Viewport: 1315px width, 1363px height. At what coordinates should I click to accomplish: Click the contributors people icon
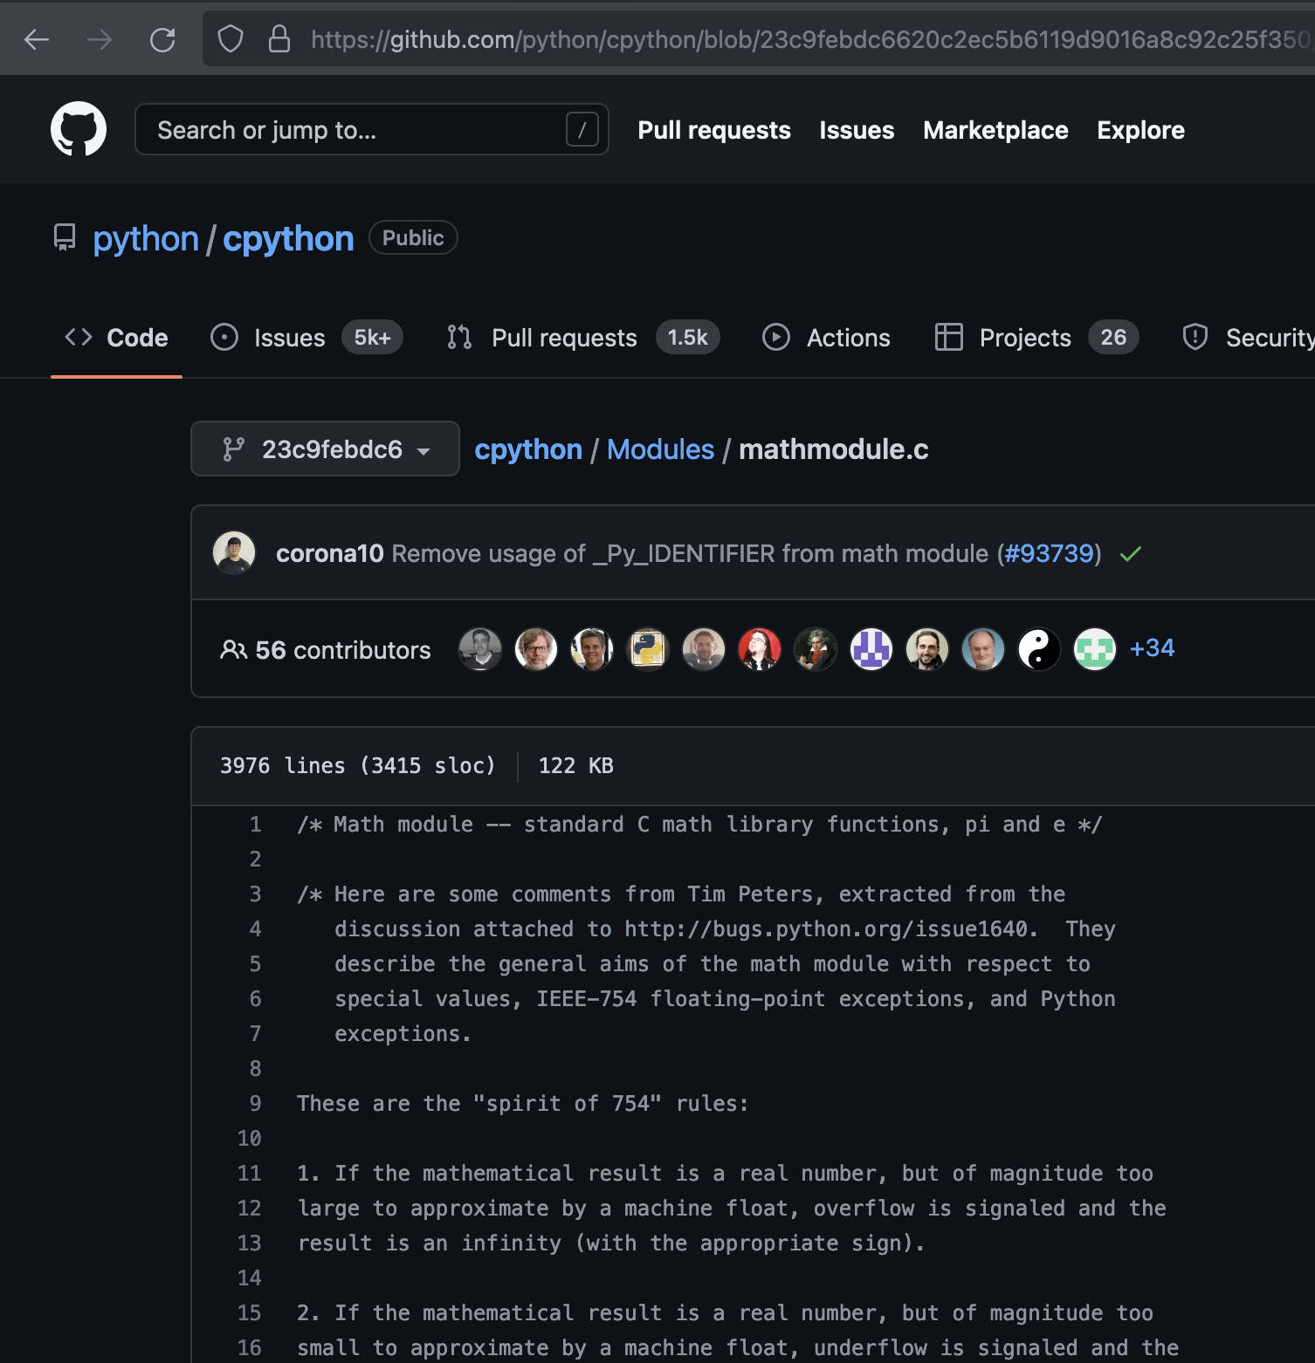233,650
